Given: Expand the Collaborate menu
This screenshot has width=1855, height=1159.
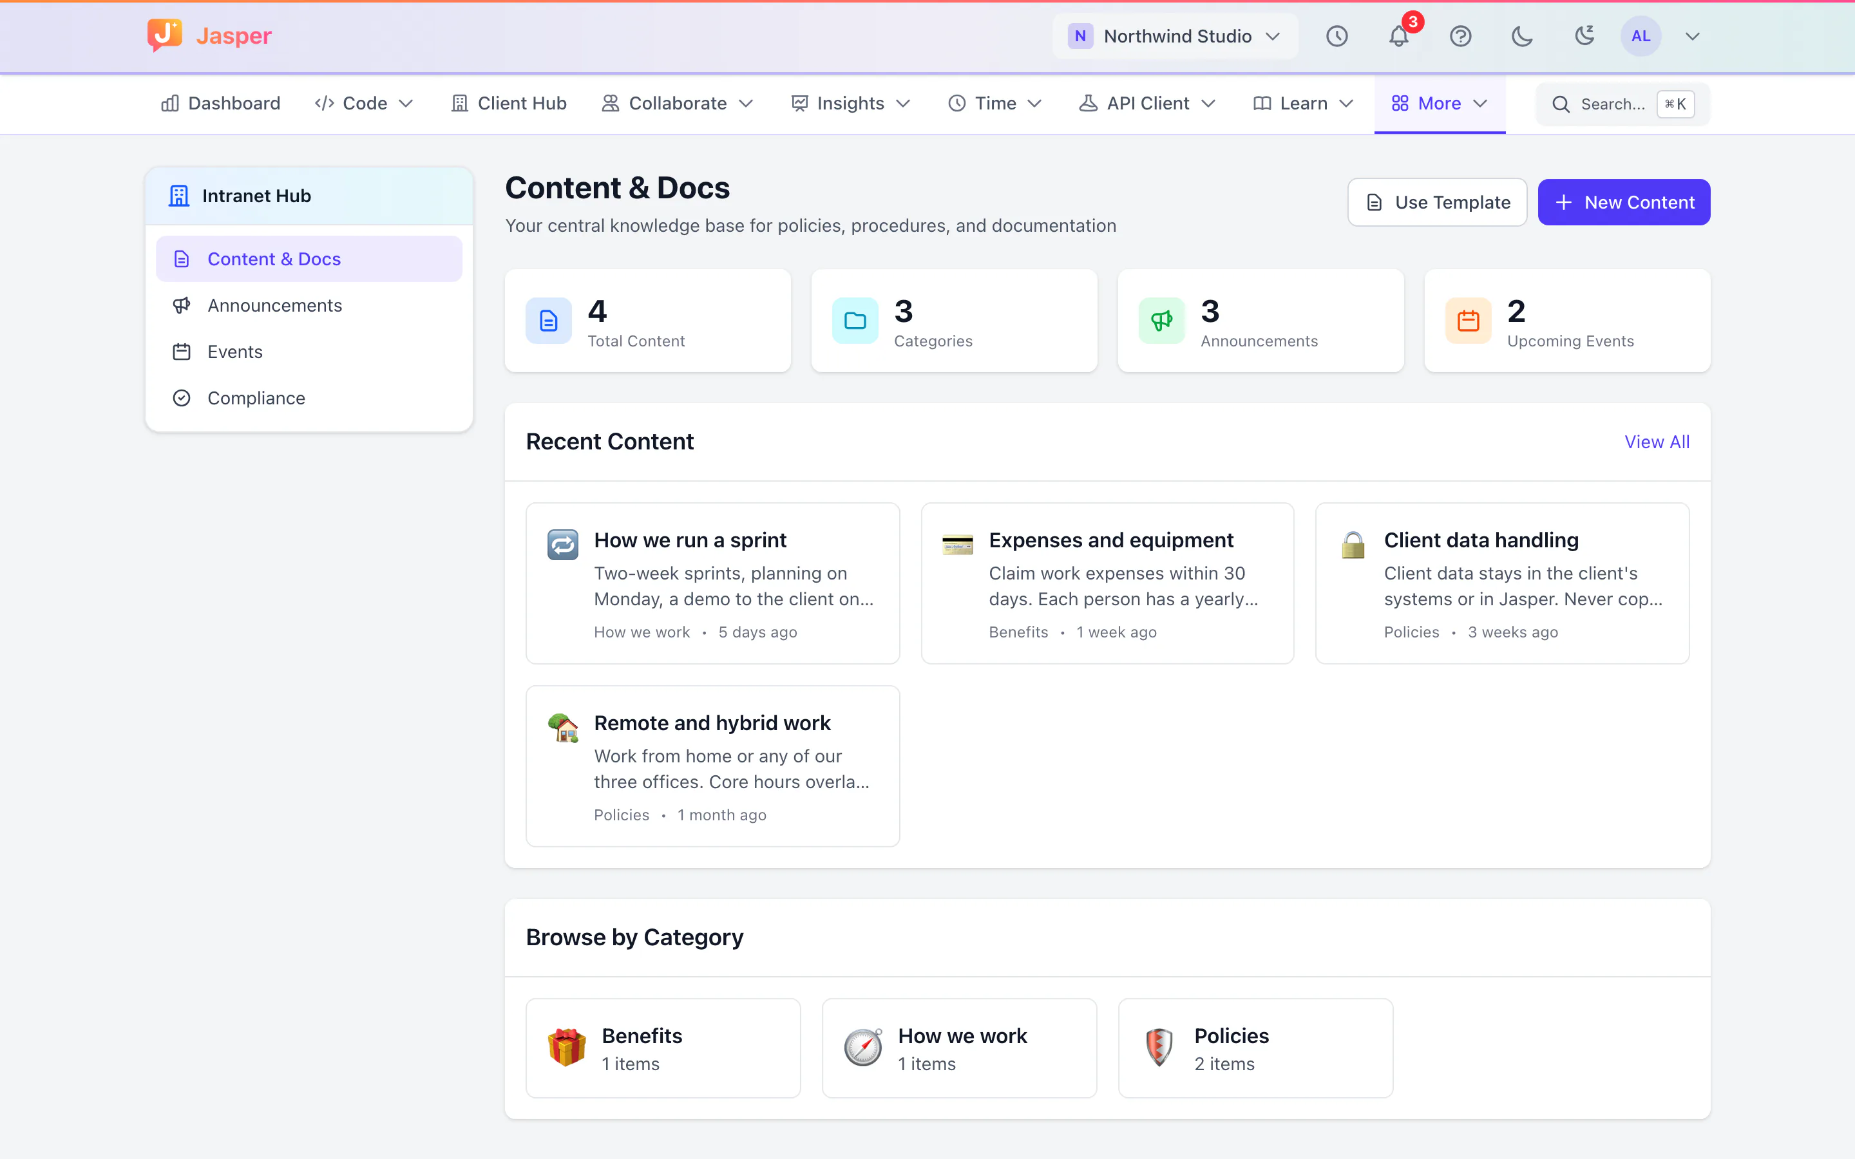Looking at the screenshot, I should [x=678, y=104].
